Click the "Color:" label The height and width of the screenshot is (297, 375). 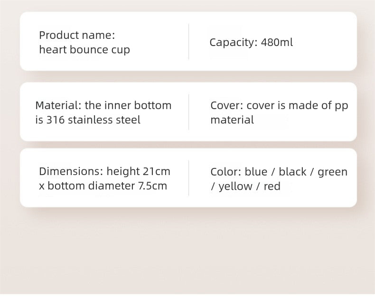[226, 172]
